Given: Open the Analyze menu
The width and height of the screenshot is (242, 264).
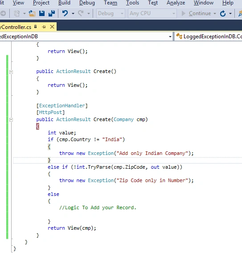Looking at the screenshot, I should [176, 3].
